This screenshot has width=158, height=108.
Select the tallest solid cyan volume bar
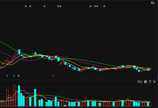click(19, 96)
